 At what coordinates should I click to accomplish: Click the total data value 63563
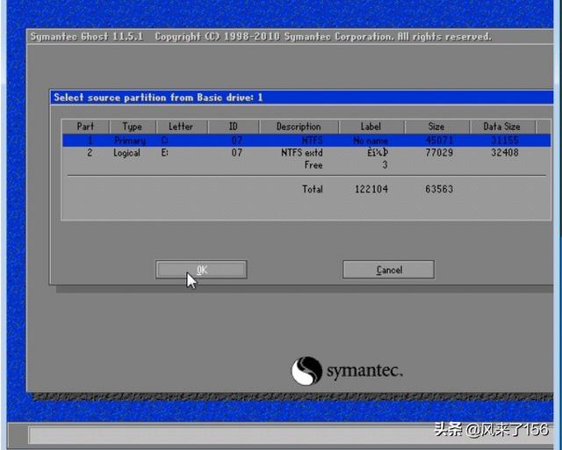tap(439, 189)
